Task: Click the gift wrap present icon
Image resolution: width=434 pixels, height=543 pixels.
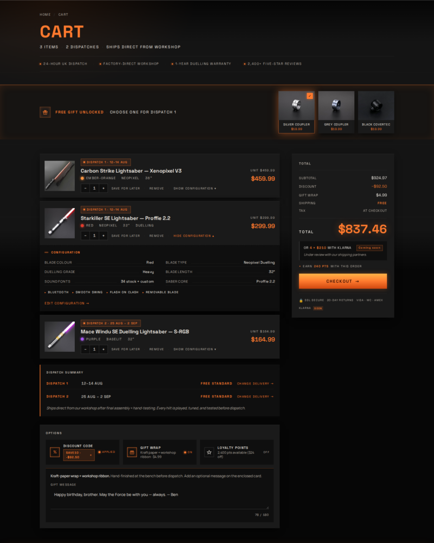Action: click(132, 452)
